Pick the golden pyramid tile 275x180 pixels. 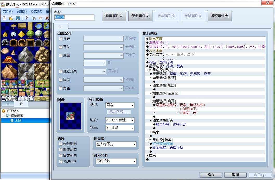click(x=22, y=34)
